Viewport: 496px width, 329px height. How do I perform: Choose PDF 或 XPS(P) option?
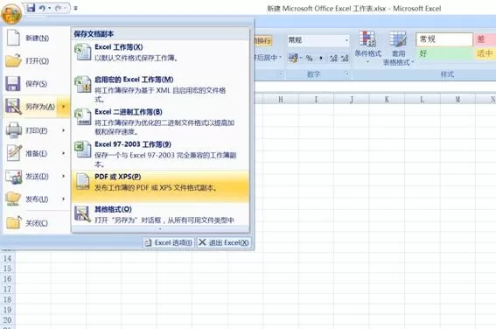tap(160, 186)
